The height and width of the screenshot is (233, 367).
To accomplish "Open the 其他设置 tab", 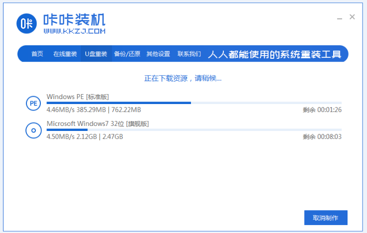I will pyautogui.click(x=158, y=54).
